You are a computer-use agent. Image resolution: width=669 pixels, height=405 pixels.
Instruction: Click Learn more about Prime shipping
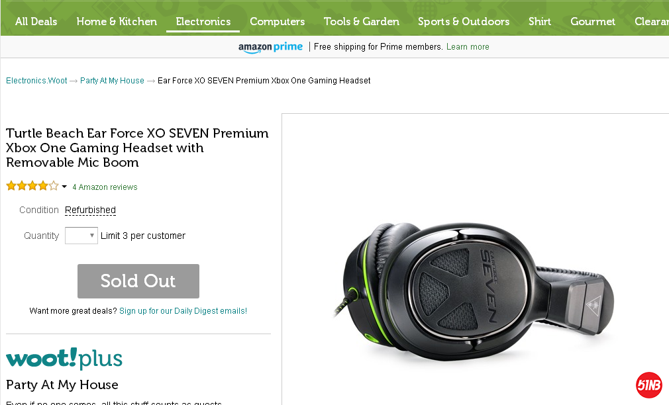(x=468, y=47)
